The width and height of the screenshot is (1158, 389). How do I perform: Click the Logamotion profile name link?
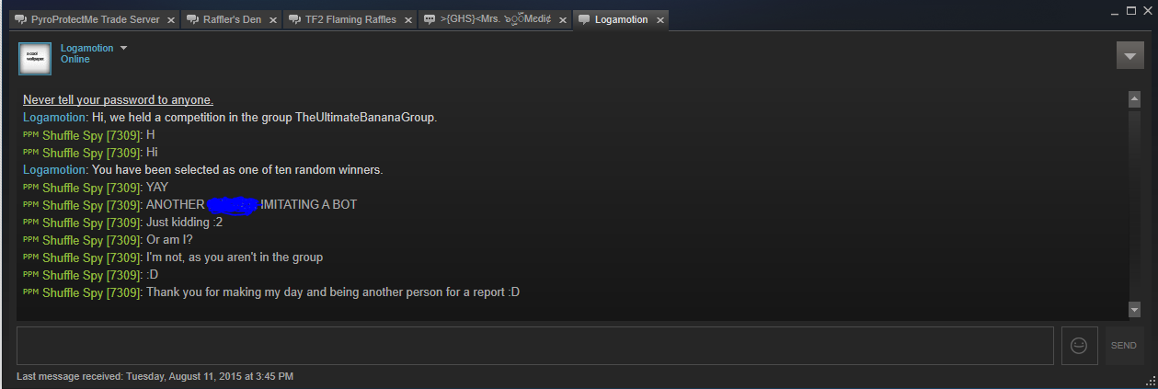click(x=87, y=48)
